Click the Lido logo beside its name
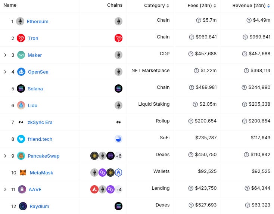 coord(21,105)
